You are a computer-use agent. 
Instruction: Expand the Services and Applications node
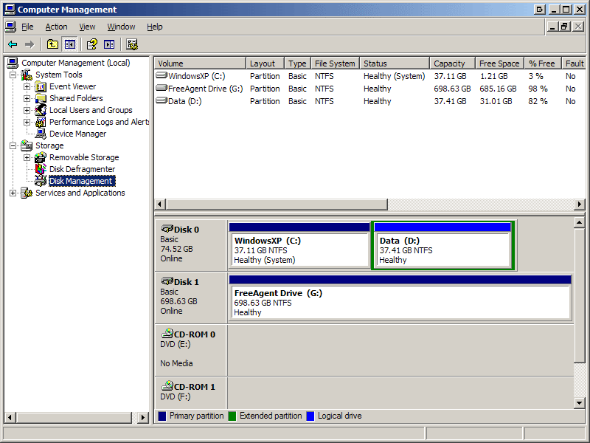[13, 193]
